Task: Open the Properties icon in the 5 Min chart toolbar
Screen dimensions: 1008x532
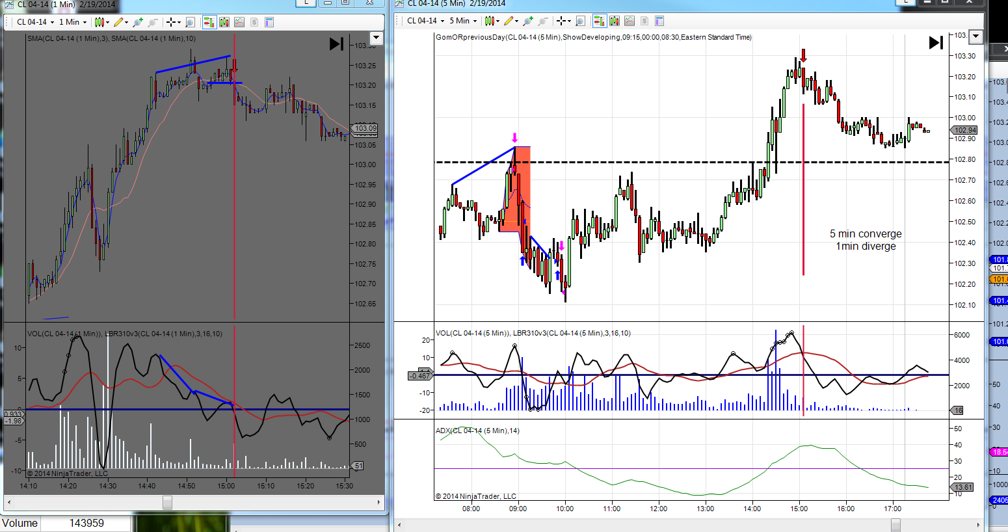Action: (659, 21)
